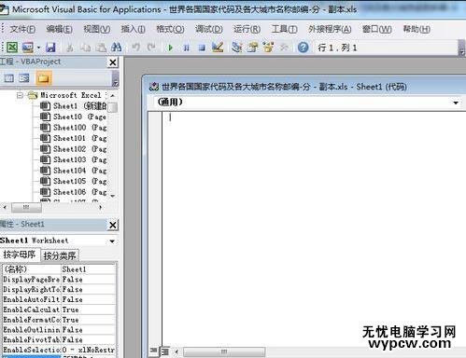
Task: Select Sheet103 in the project tree
Action: (x=74, y=159)
